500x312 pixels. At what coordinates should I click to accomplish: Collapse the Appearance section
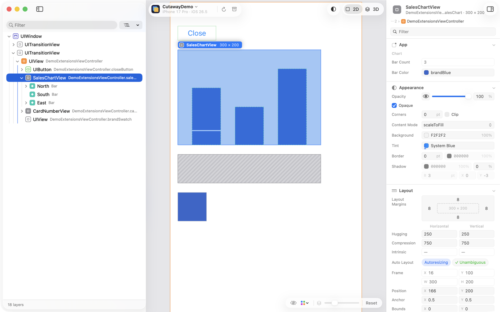tap(494, 88)
